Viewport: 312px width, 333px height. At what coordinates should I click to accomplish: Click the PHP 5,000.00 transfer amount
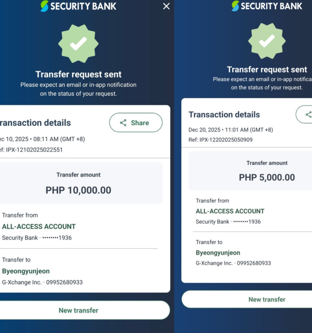[x=267, y=177]
